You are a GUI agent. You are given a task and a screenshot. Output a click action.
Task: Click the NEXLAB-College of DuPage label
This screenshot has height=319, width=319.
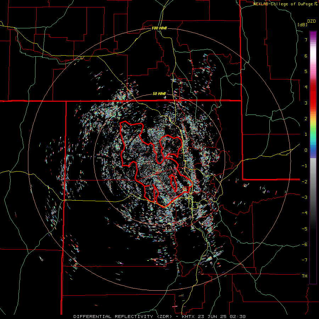[285, 4]
